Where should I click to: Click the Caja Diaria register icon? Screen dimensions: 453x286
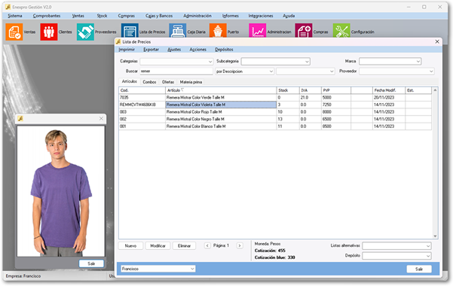point(177,31)
